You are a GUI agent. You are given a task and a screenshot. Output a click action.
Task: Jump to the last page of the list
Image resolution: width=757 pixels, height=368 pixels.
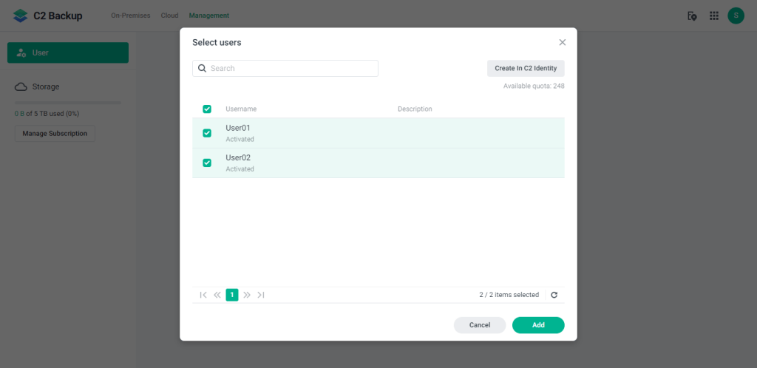click(261, 295)
